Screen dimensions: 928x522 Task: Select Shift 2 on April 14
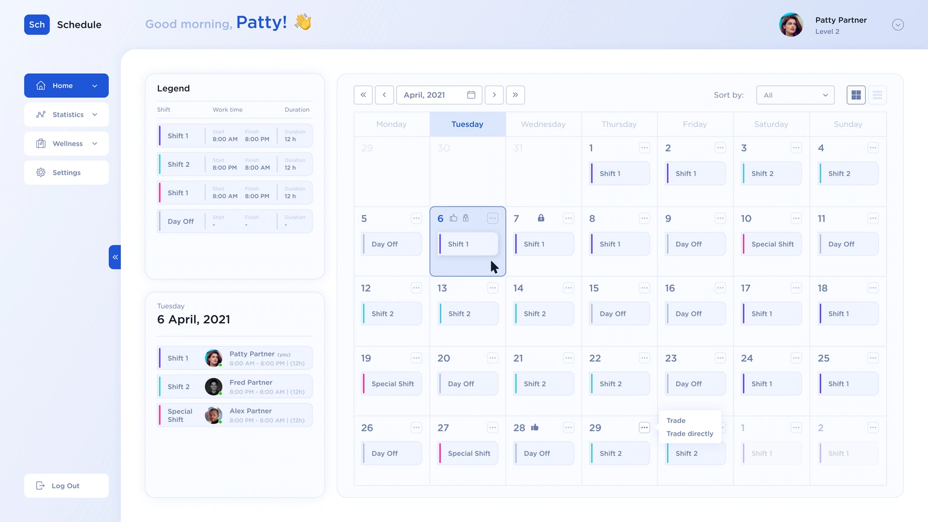click(x=544, y=314)
